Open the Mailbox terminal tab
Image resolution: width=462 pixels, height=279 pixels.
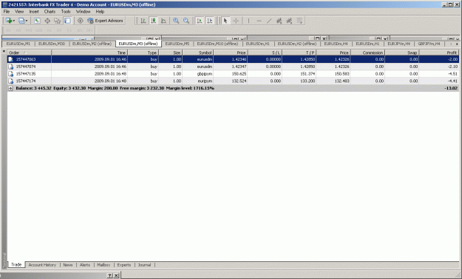(x=103, y=265)
